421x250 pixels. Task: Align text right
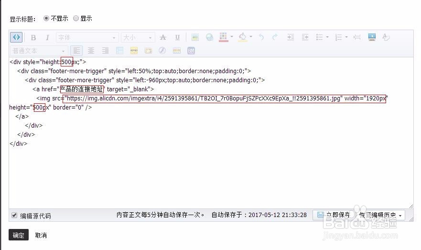point(105,51)
